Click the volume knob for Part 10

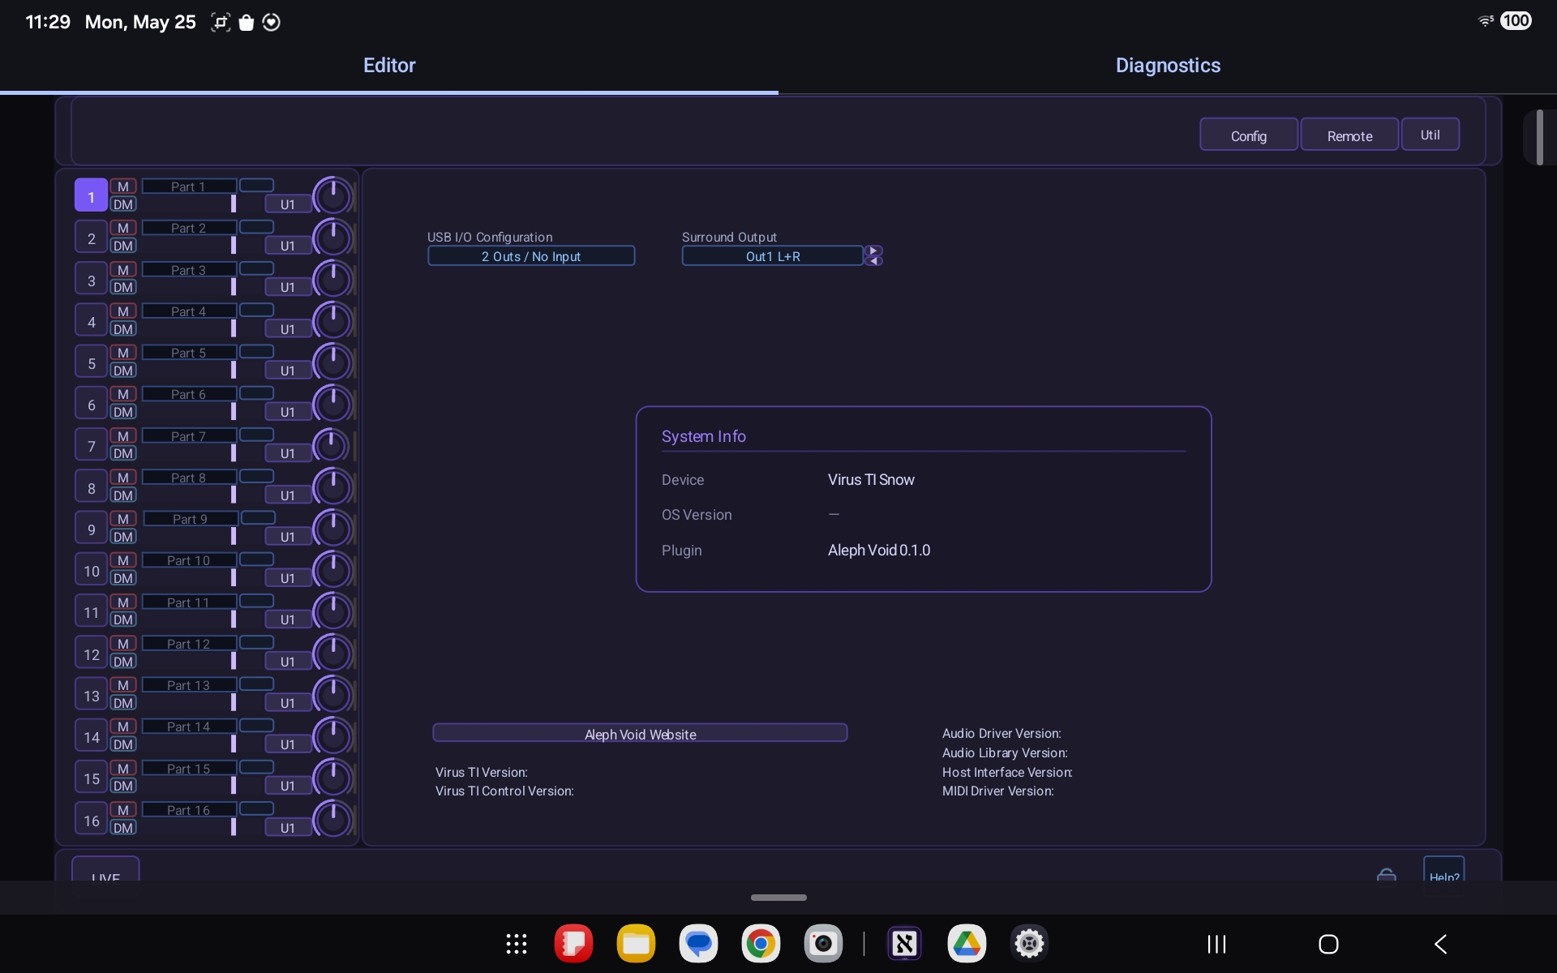tap(332, 570)
